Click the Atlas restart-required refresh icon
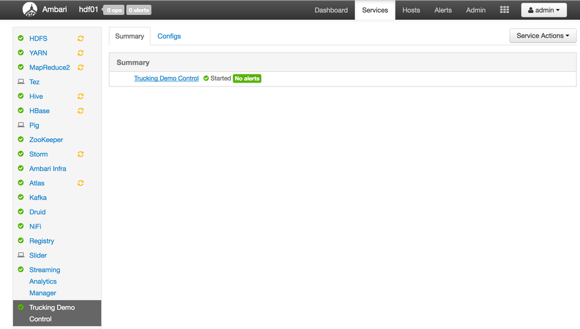The image size is (580, 329). 80,183
